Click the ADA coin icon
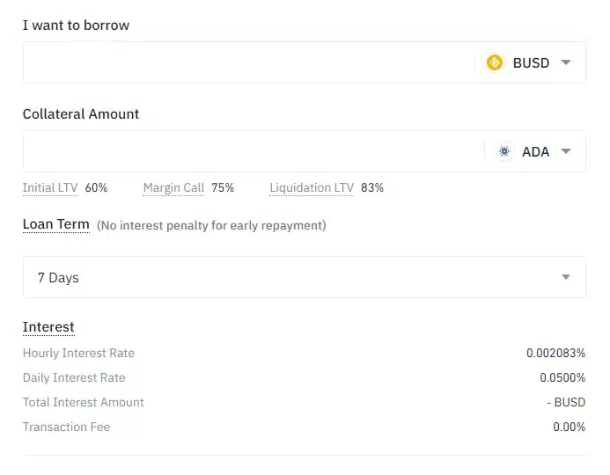 click(x=504, y=151)
